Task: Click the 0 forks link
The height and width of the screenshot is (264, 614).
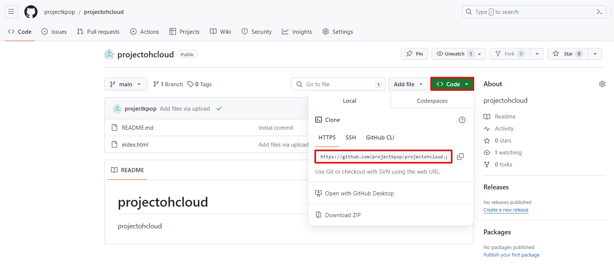Action: (498, 165)
